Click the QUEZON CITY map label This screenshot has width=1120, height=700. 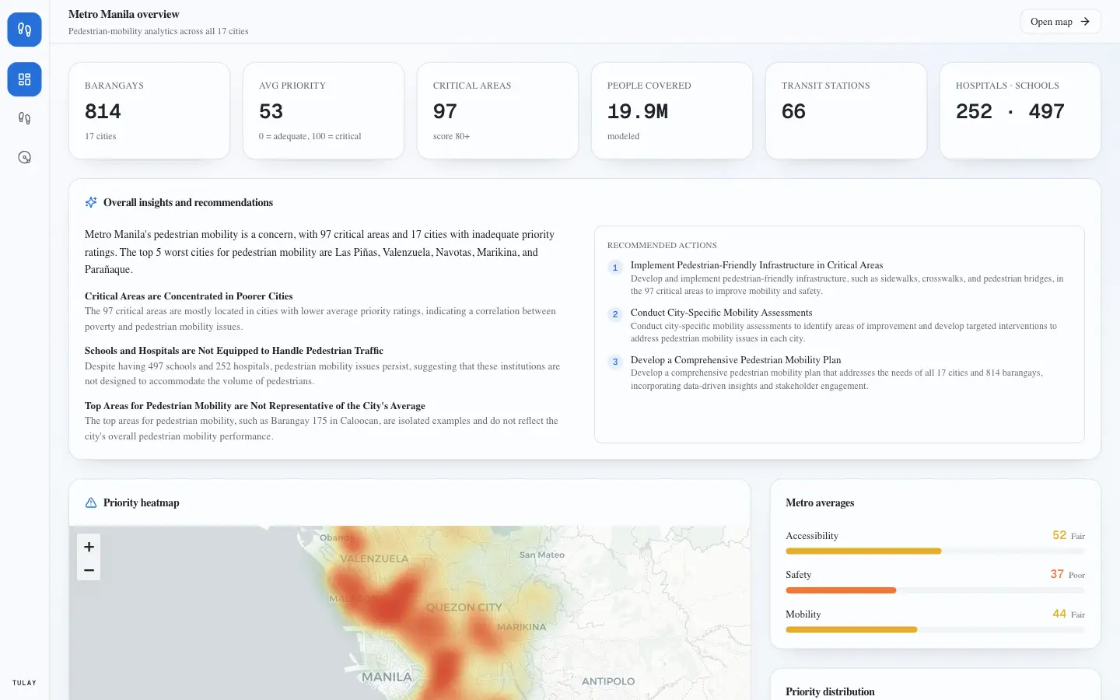tap(464, 607)
